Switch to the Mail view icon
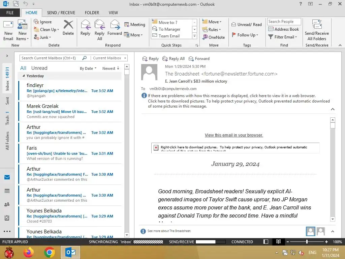This screenshot has height=259, width=345. (7, 177)
